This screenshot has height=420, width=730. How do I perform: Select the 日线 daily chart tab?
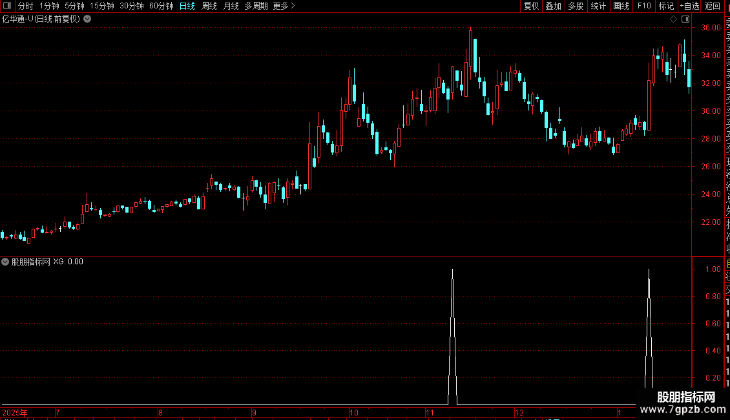[x=187, y=6]
